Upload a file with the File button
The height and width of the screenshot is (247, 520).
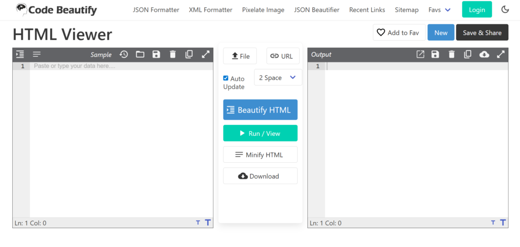pyautogui.click(x=240, y=56)
